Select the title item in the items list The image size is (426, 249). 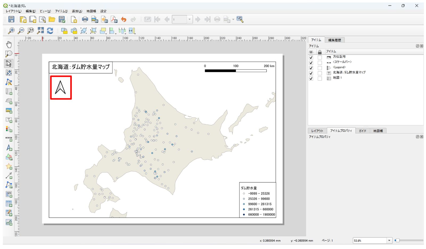pyautogui.click(x=349, y=73)
